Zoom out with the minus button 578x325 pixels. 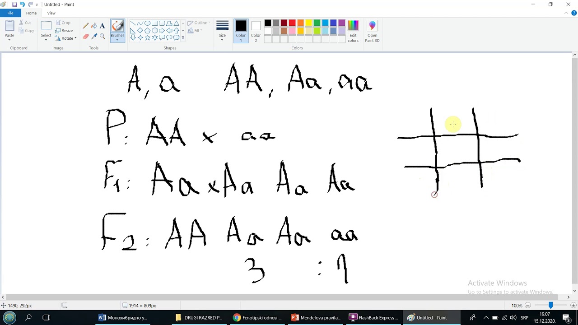click(x=527, y=306)
